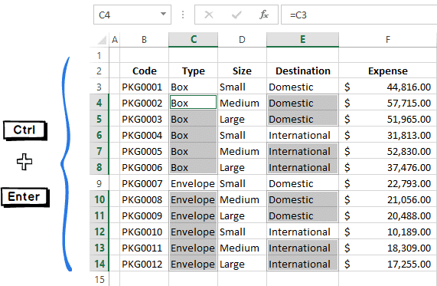Screen dimensions: 437x286
Task: Open the Name Box dropdown arrow
Action: pos(163,14)
